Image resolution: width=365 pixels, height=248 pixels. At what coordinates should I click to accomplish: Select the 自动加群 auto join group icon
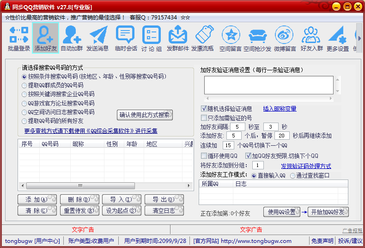72,38
